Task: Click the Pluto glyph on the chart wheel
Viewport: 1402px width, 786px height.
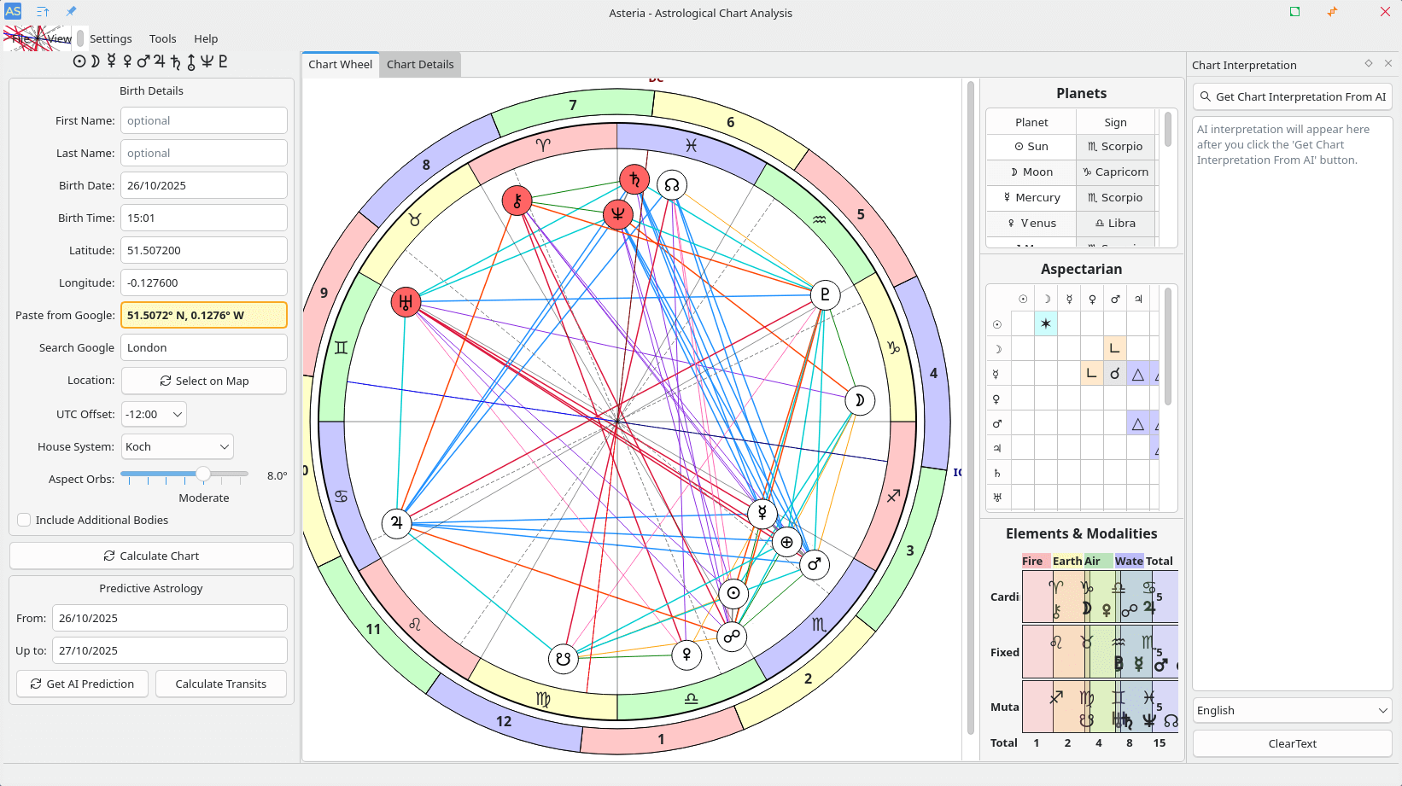Action: point(825,295)
